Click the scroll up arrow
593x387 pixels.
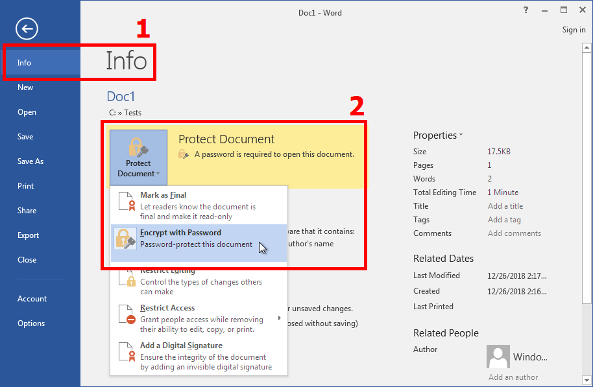pyautogui.click(x=587, y=47)
